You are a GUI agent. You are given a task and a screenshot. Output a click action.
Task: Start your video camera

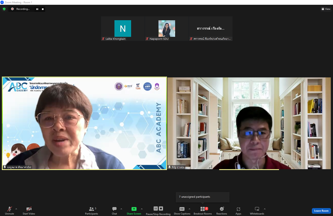coord(28,209)
